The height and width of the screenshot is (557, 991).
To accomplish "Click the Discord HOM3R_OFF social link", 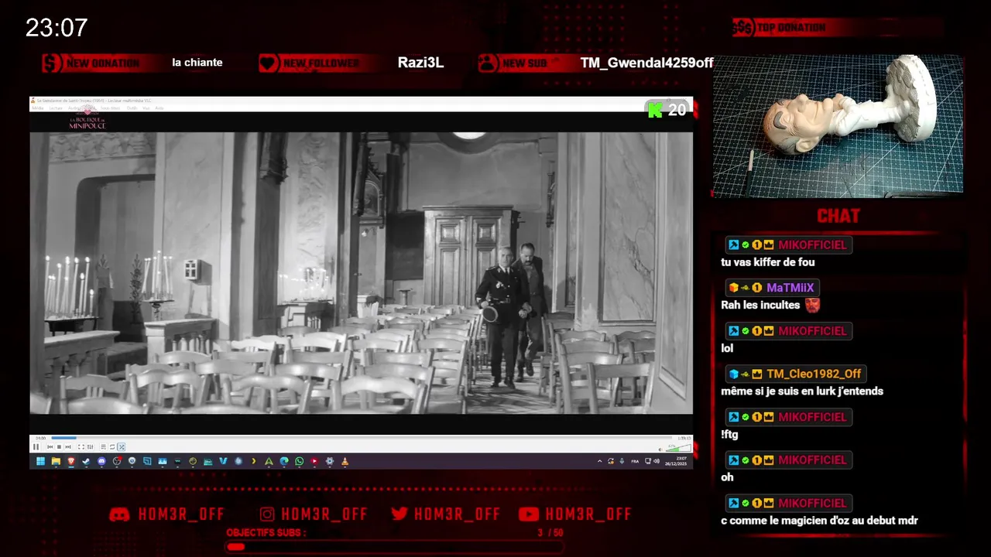I will 166,514.
